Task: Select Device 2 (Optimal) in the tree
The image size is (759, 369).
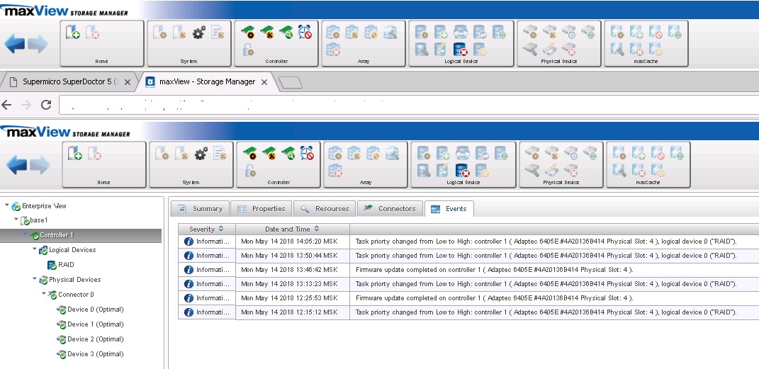Action: pos(90,339)
